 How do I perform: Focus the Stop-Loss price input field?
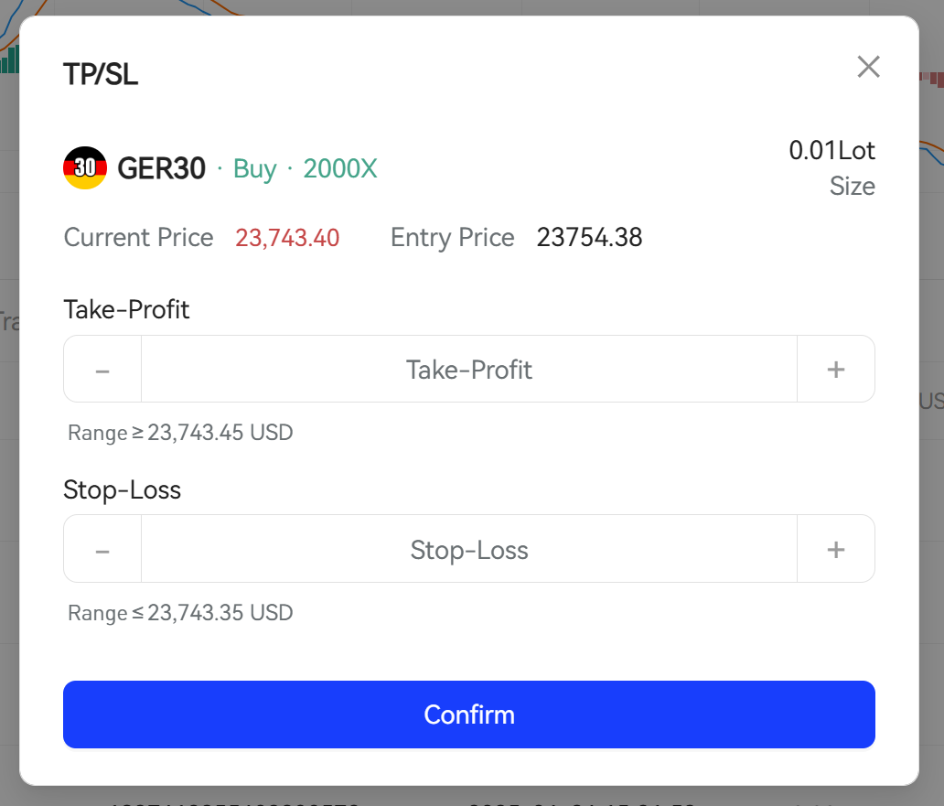(469, 549)
